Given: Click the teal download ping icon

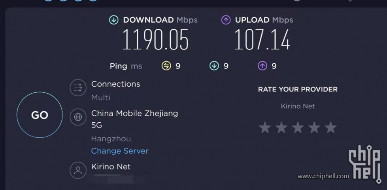Looking at the screenshot, I should [214, 66].
